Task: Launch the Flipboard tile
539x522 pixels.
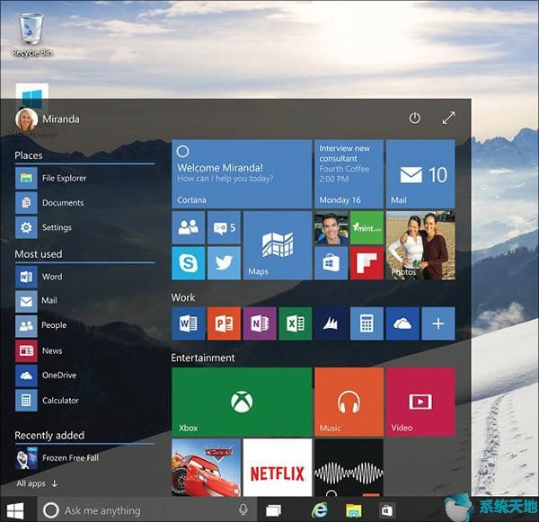Action: click(367, 263)
